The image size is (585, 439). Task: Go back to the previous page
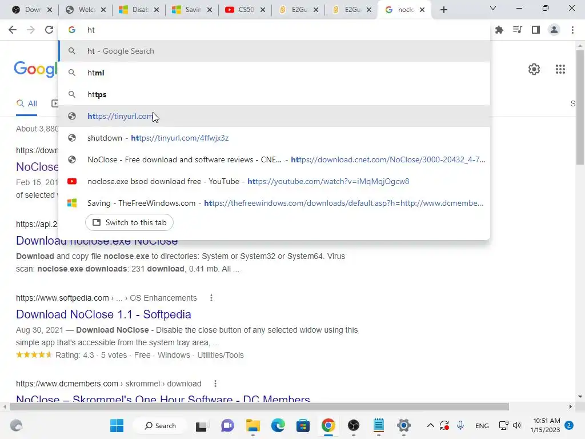(x=13, y=30)
